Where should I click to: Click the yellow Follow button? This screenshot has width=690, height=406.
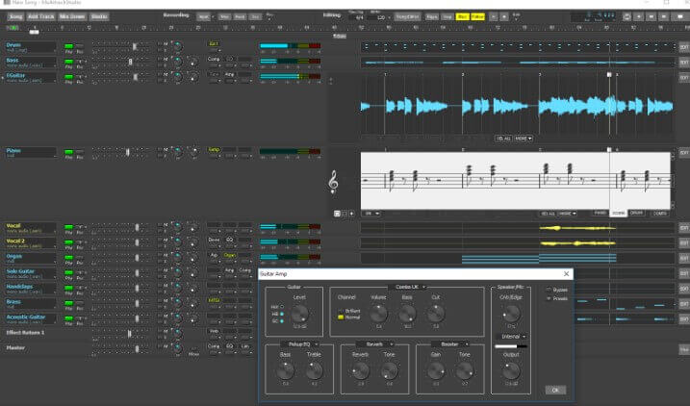(478, 16)
